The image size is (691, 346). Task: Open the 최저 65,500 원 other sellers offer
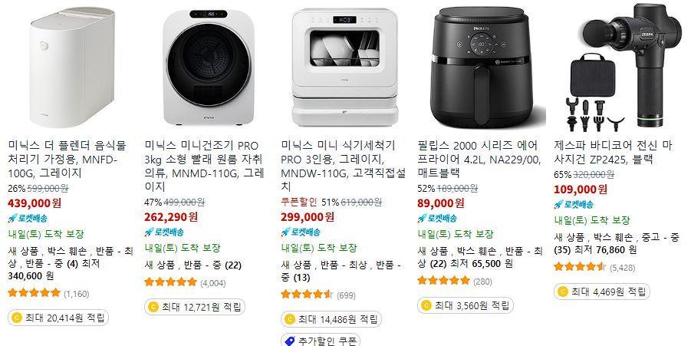coord(482,264)
